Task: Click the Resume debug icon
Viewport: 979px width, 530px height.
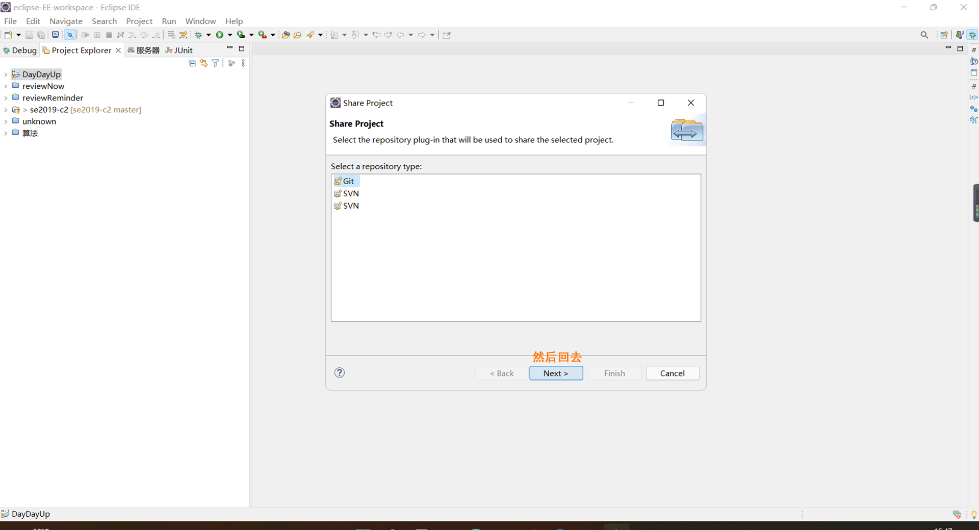Action: pyautogui.click(x=85, y=35)
